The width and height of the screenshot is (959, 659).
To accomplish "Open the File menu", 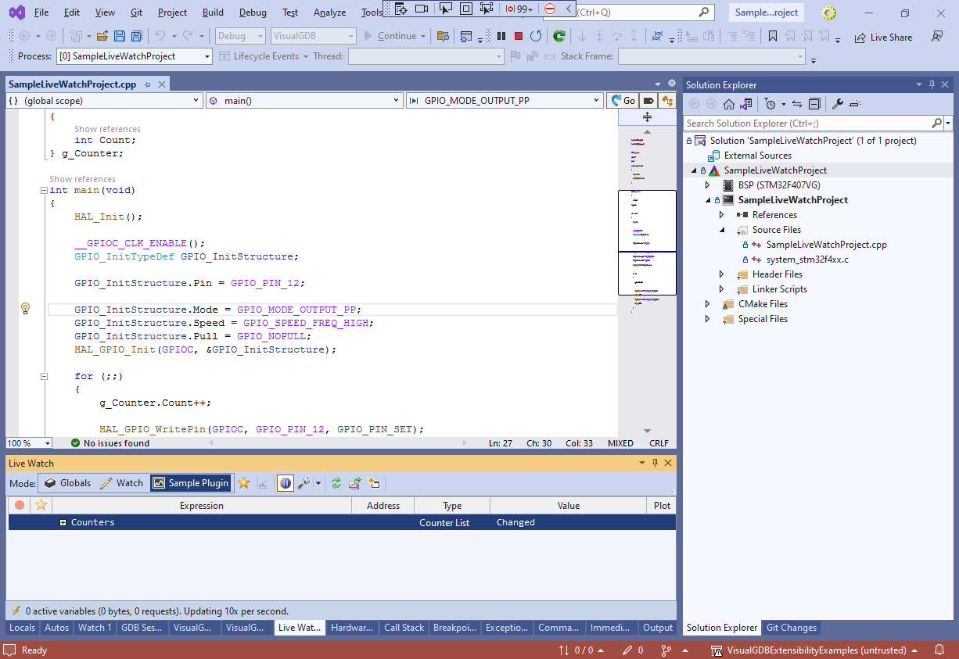I will tap(41, 13).
